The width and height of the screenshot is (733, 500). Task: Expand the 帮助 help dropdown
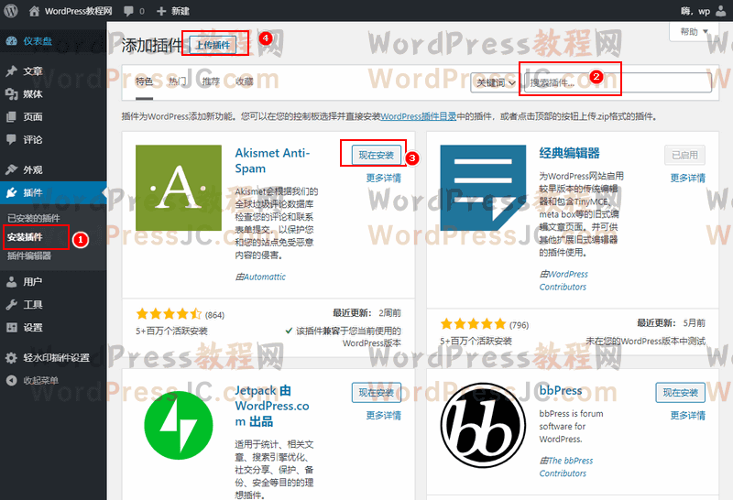click(x=694, y=32)
